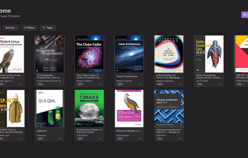
Task: Open ASP.NET Core in Action cover
Action: [12, 109]
